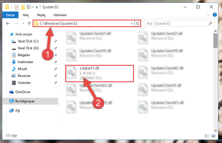
Task: Unpin Müzik using its pin icon
Action: (56, 69)
